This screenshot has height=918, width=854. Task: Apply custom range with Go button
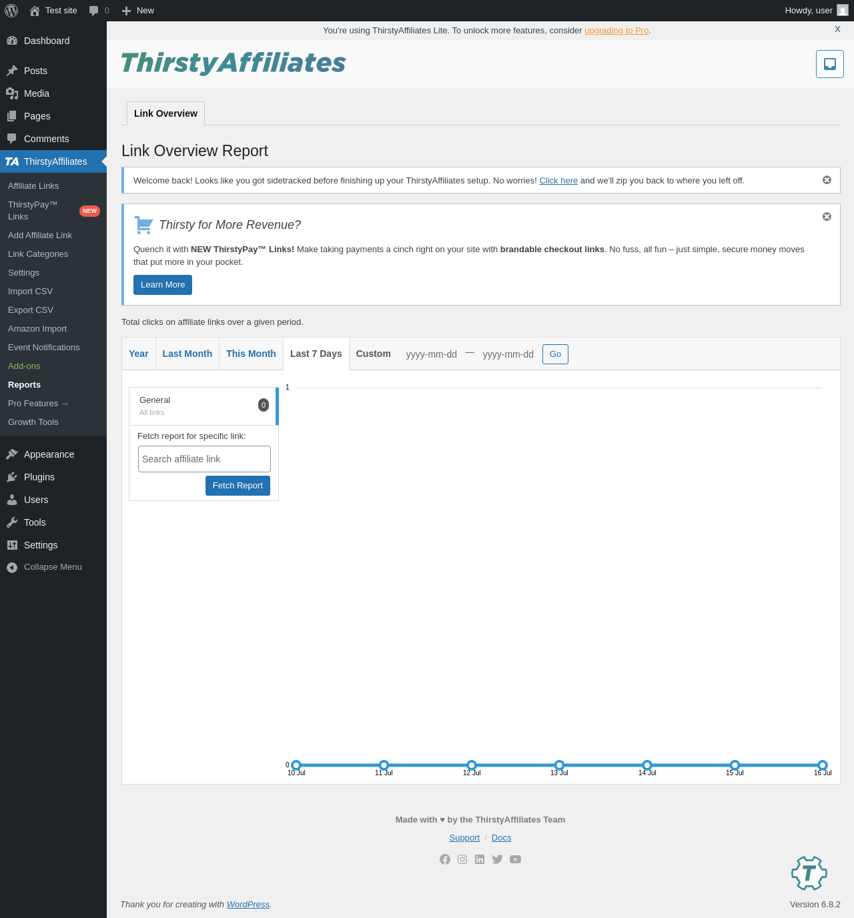pyautogui.click(x=555, y=354)
